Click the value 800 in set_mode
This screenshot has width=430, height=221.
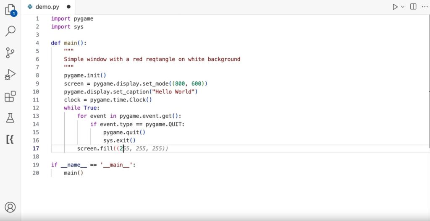point(180,83)
